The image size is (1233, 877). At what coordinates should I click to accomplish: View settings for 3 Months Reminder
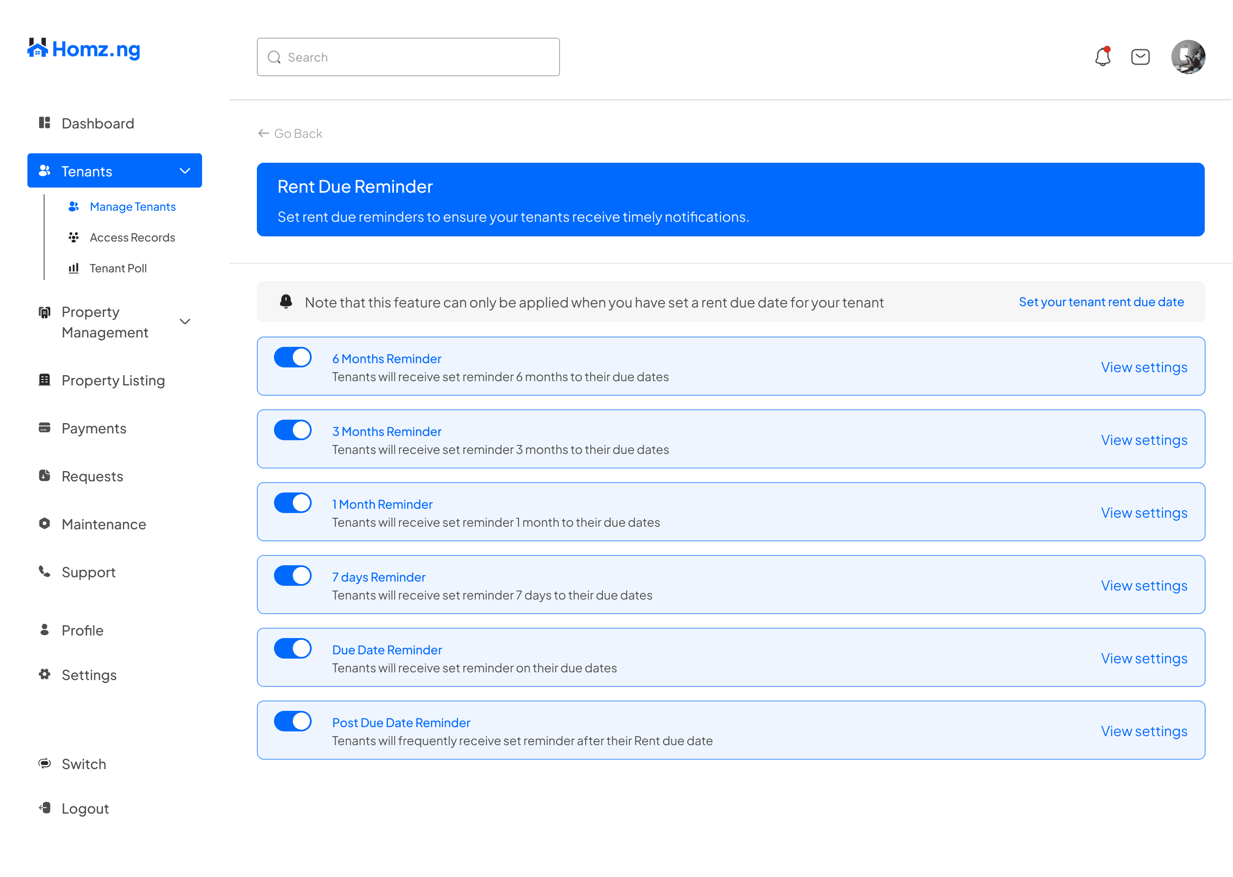coord(1144,440)
